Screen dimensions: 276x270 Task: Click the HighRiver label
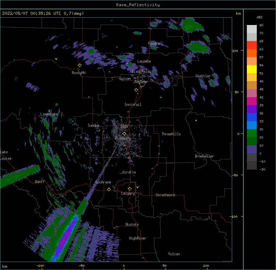pos(138,238)
